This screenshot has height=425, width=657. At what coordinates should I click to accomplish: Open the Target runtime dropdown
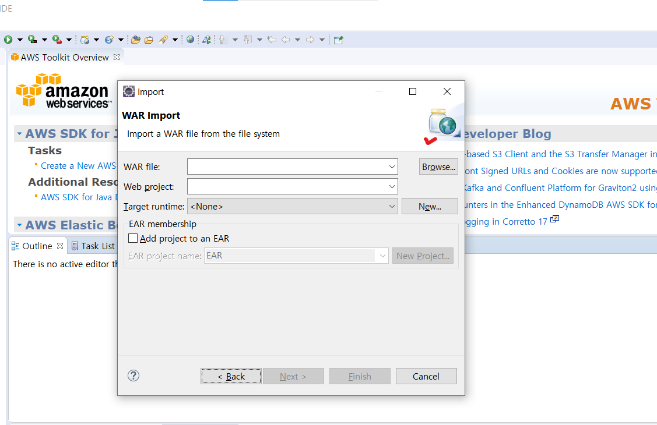coord(293,206)
